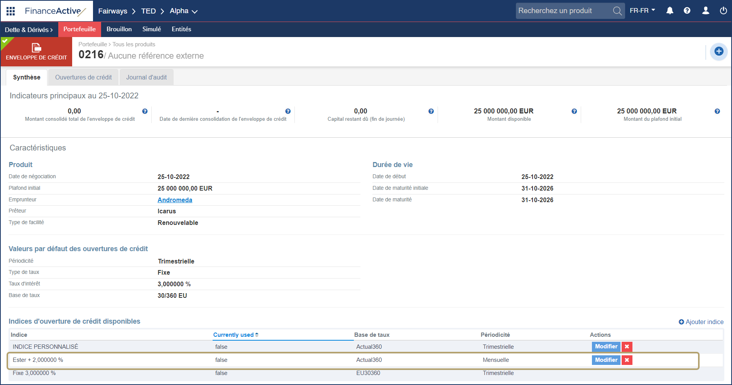This screenshot has height=385, width=732.
Task: Click the notifications bell icon
Action: pyautogui.click(x=669, y=11)
